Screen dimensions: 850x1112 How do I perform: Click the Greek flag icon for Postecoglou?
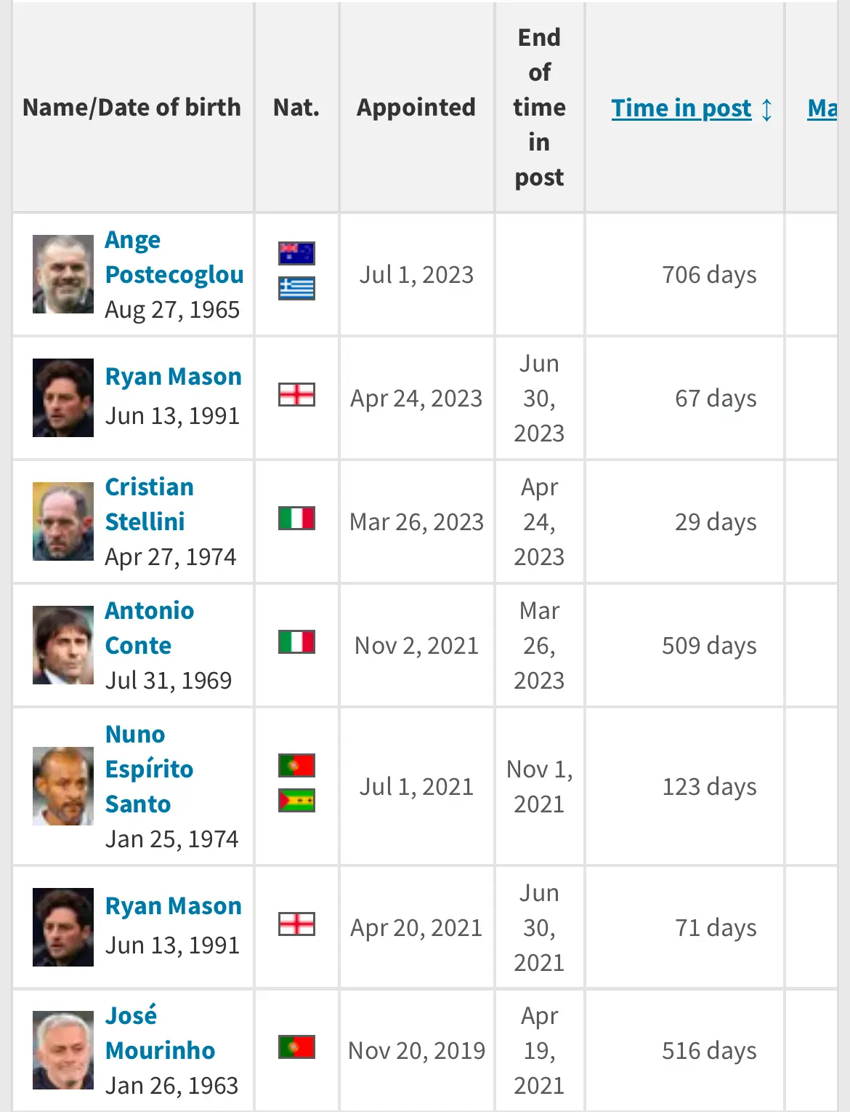(x=296, y=289)
